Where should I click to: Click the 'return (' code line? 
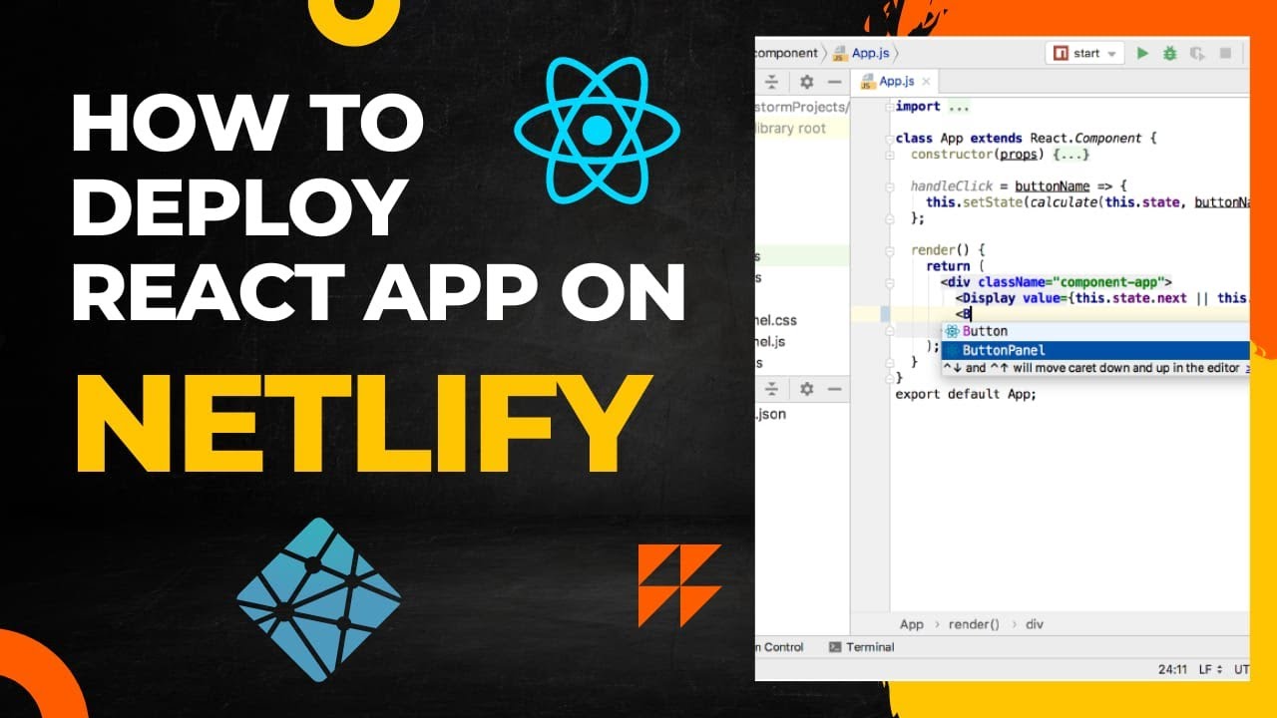tap(956, 266)
